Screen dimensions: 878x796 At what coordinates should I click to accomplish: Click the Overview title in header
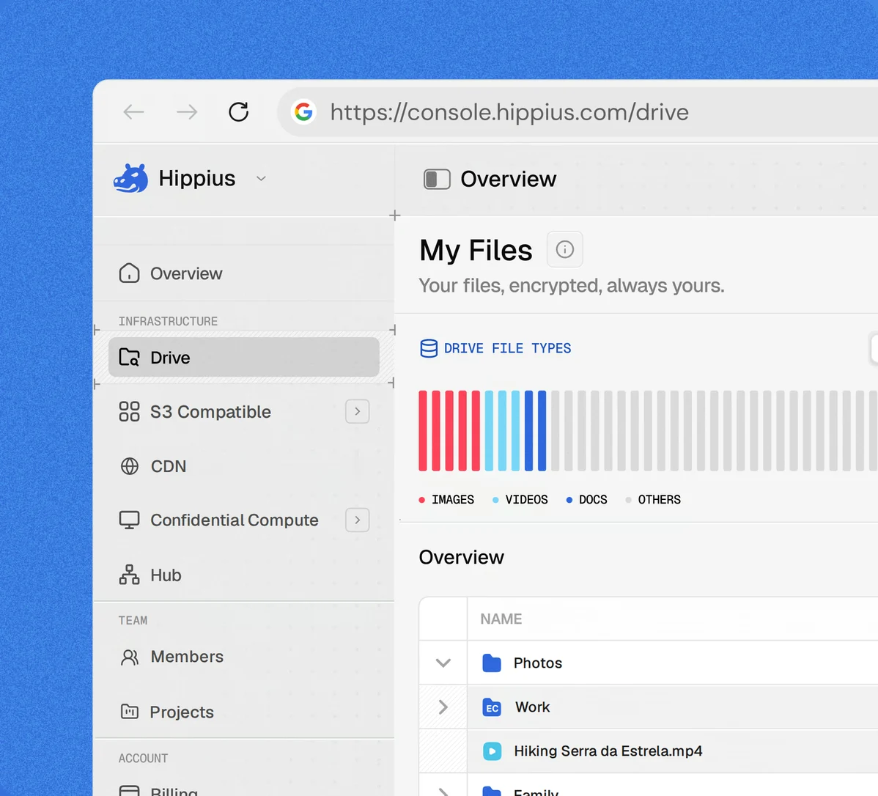(509, 180)
